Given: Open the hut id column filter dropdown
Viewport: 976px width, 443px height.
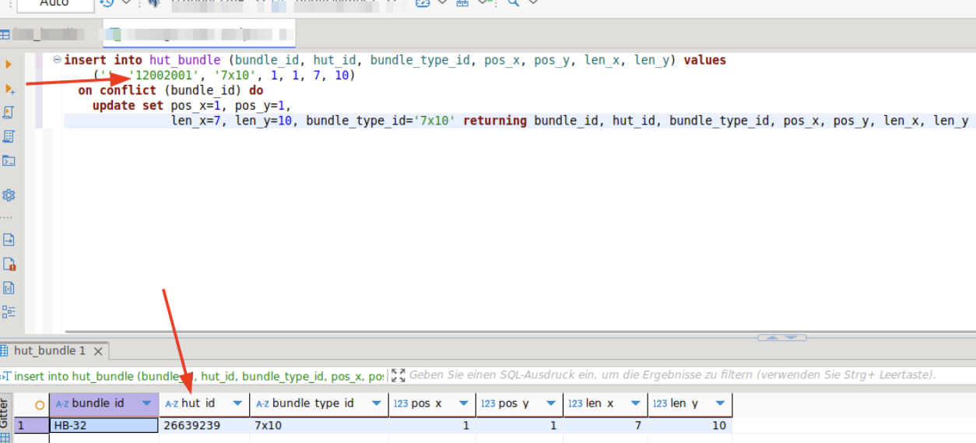Looking at the screenshot, I should (236, 403).
